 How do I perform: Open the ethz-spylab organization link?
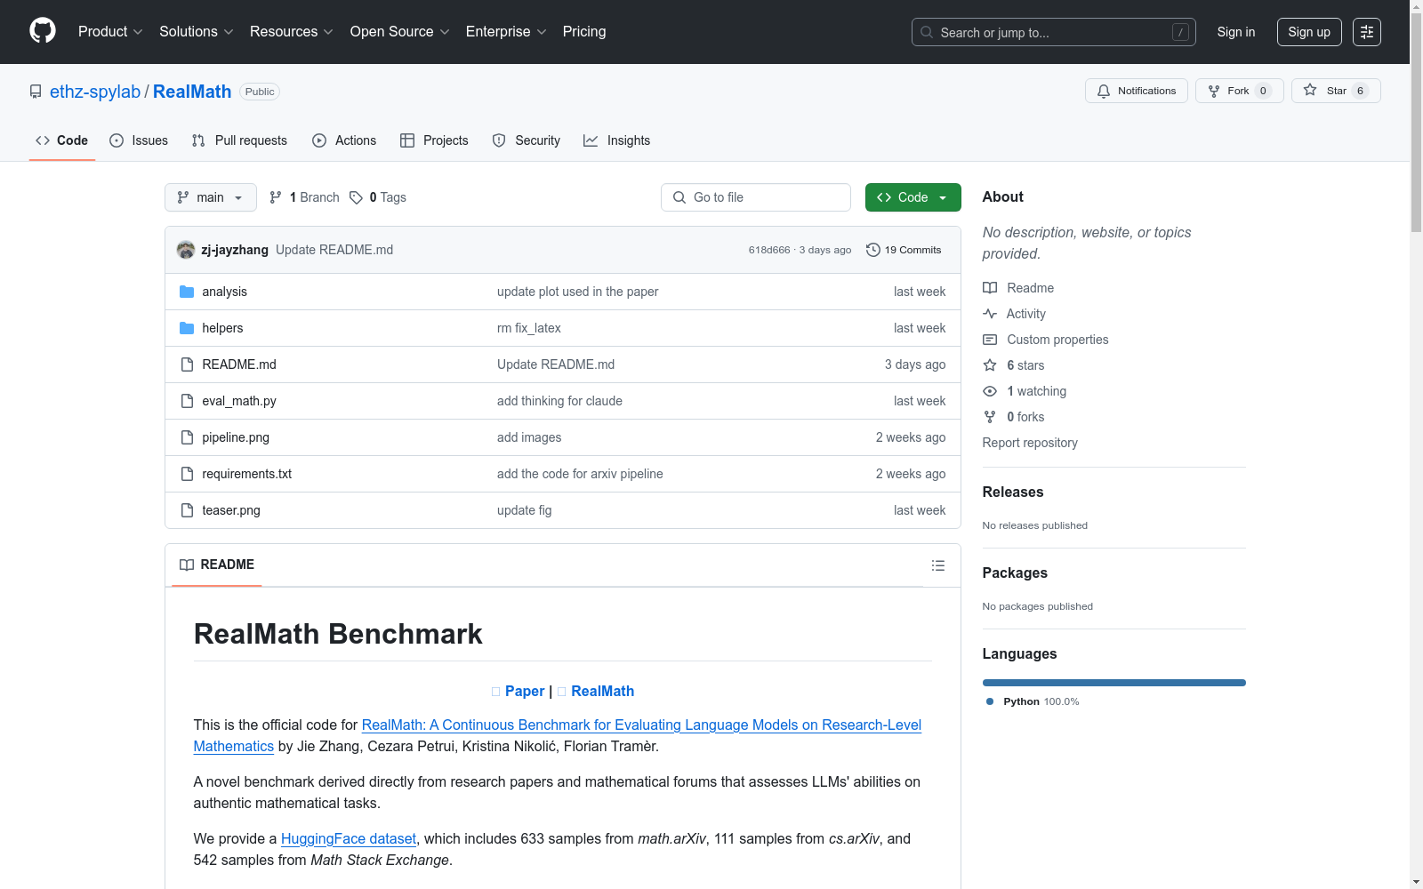click(x=95, y=92)
